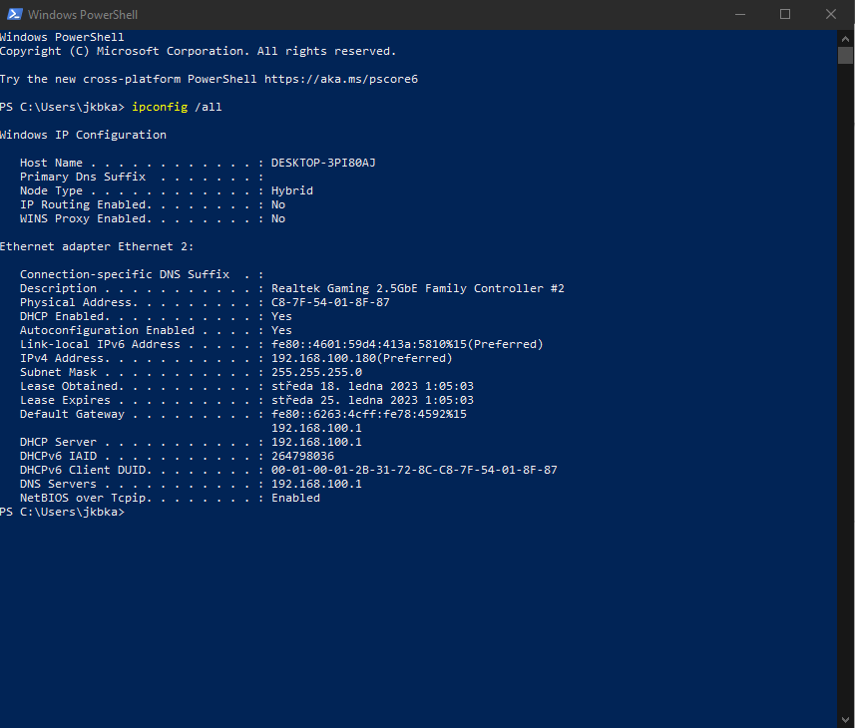The height and width of the screenshot is (728, 855).
Task: Click host name DESKTOP-3PI80AJ
Action: (323, 163)
